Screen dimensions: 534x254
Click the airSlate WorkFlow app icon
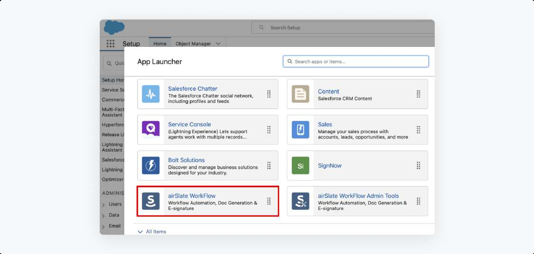click(x=150, y=201)
